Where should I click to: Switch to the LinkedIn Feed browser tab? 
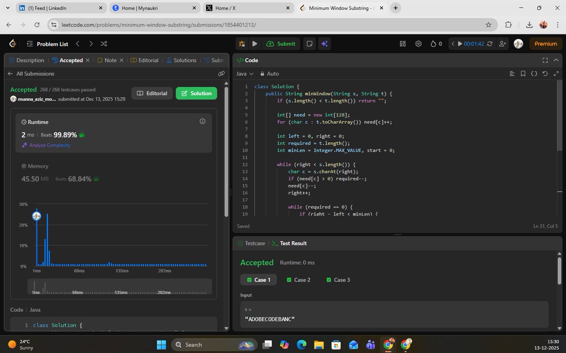tap(60, 8)
